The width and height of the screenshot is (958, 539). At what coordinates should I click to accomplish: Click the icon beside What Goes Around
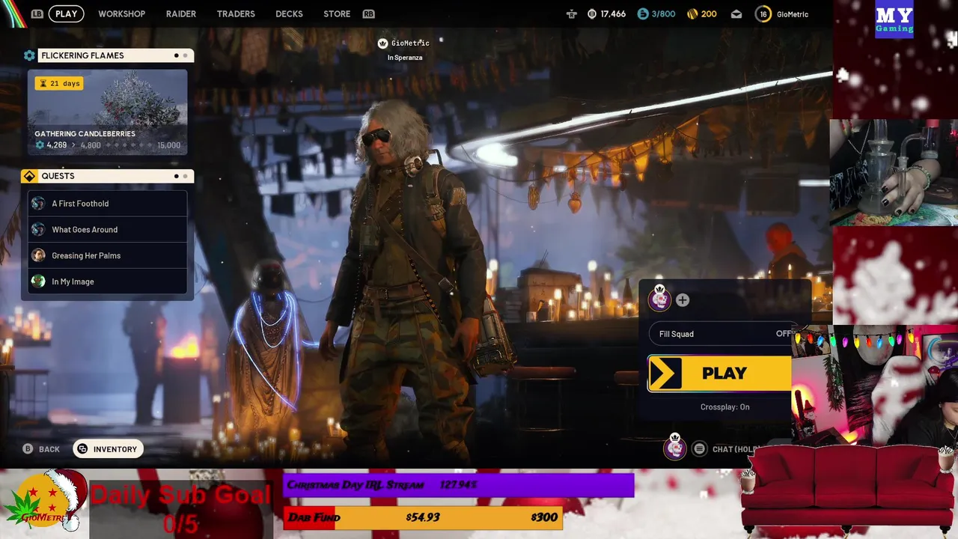pyautogui.click(x=38, y=230)
